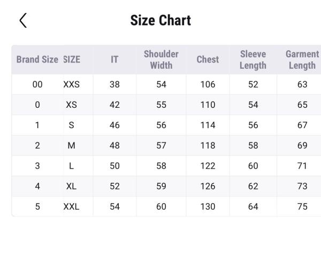321x262 pixels.
Task: Select brand size 00 cell
Action: pyautogui.click(x=37, y=84)
